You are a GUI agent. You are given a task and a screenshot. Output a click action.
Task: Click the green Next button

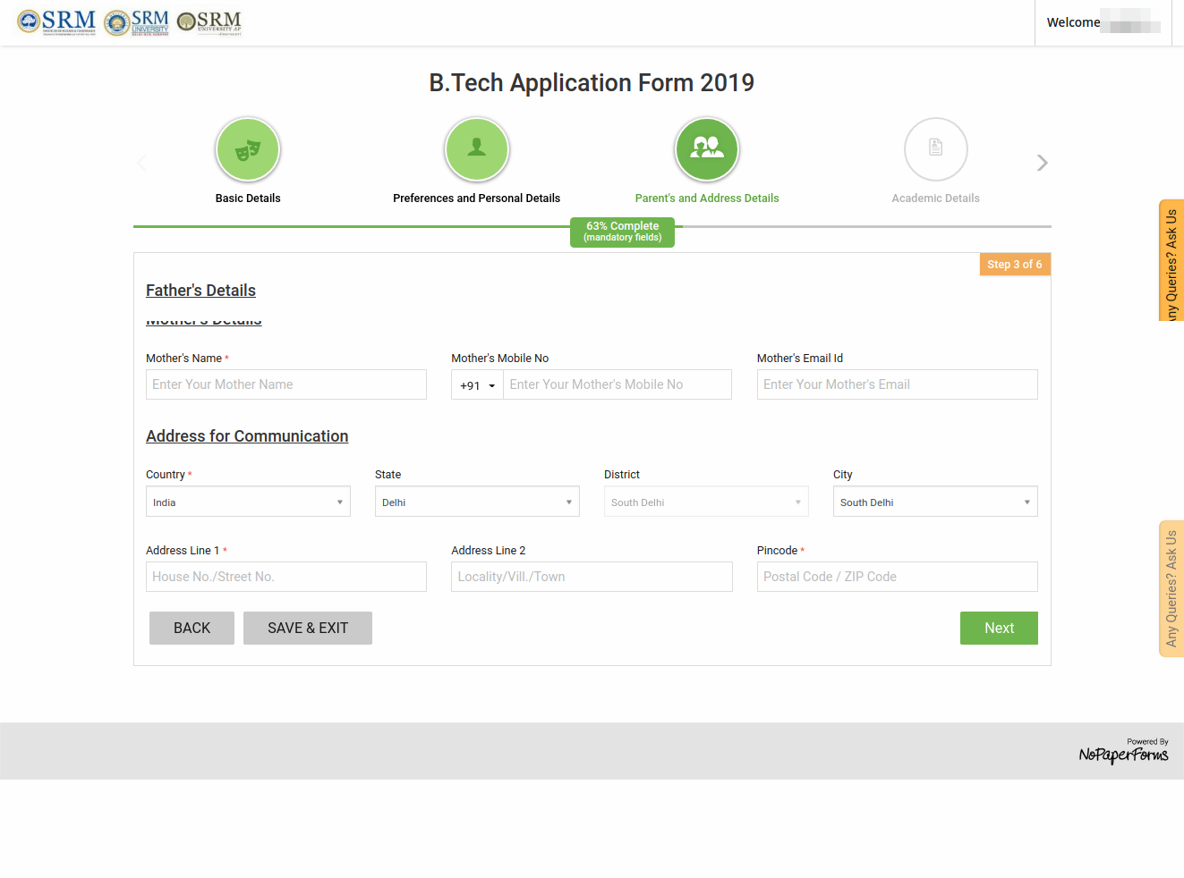click(x=999, y=628)
